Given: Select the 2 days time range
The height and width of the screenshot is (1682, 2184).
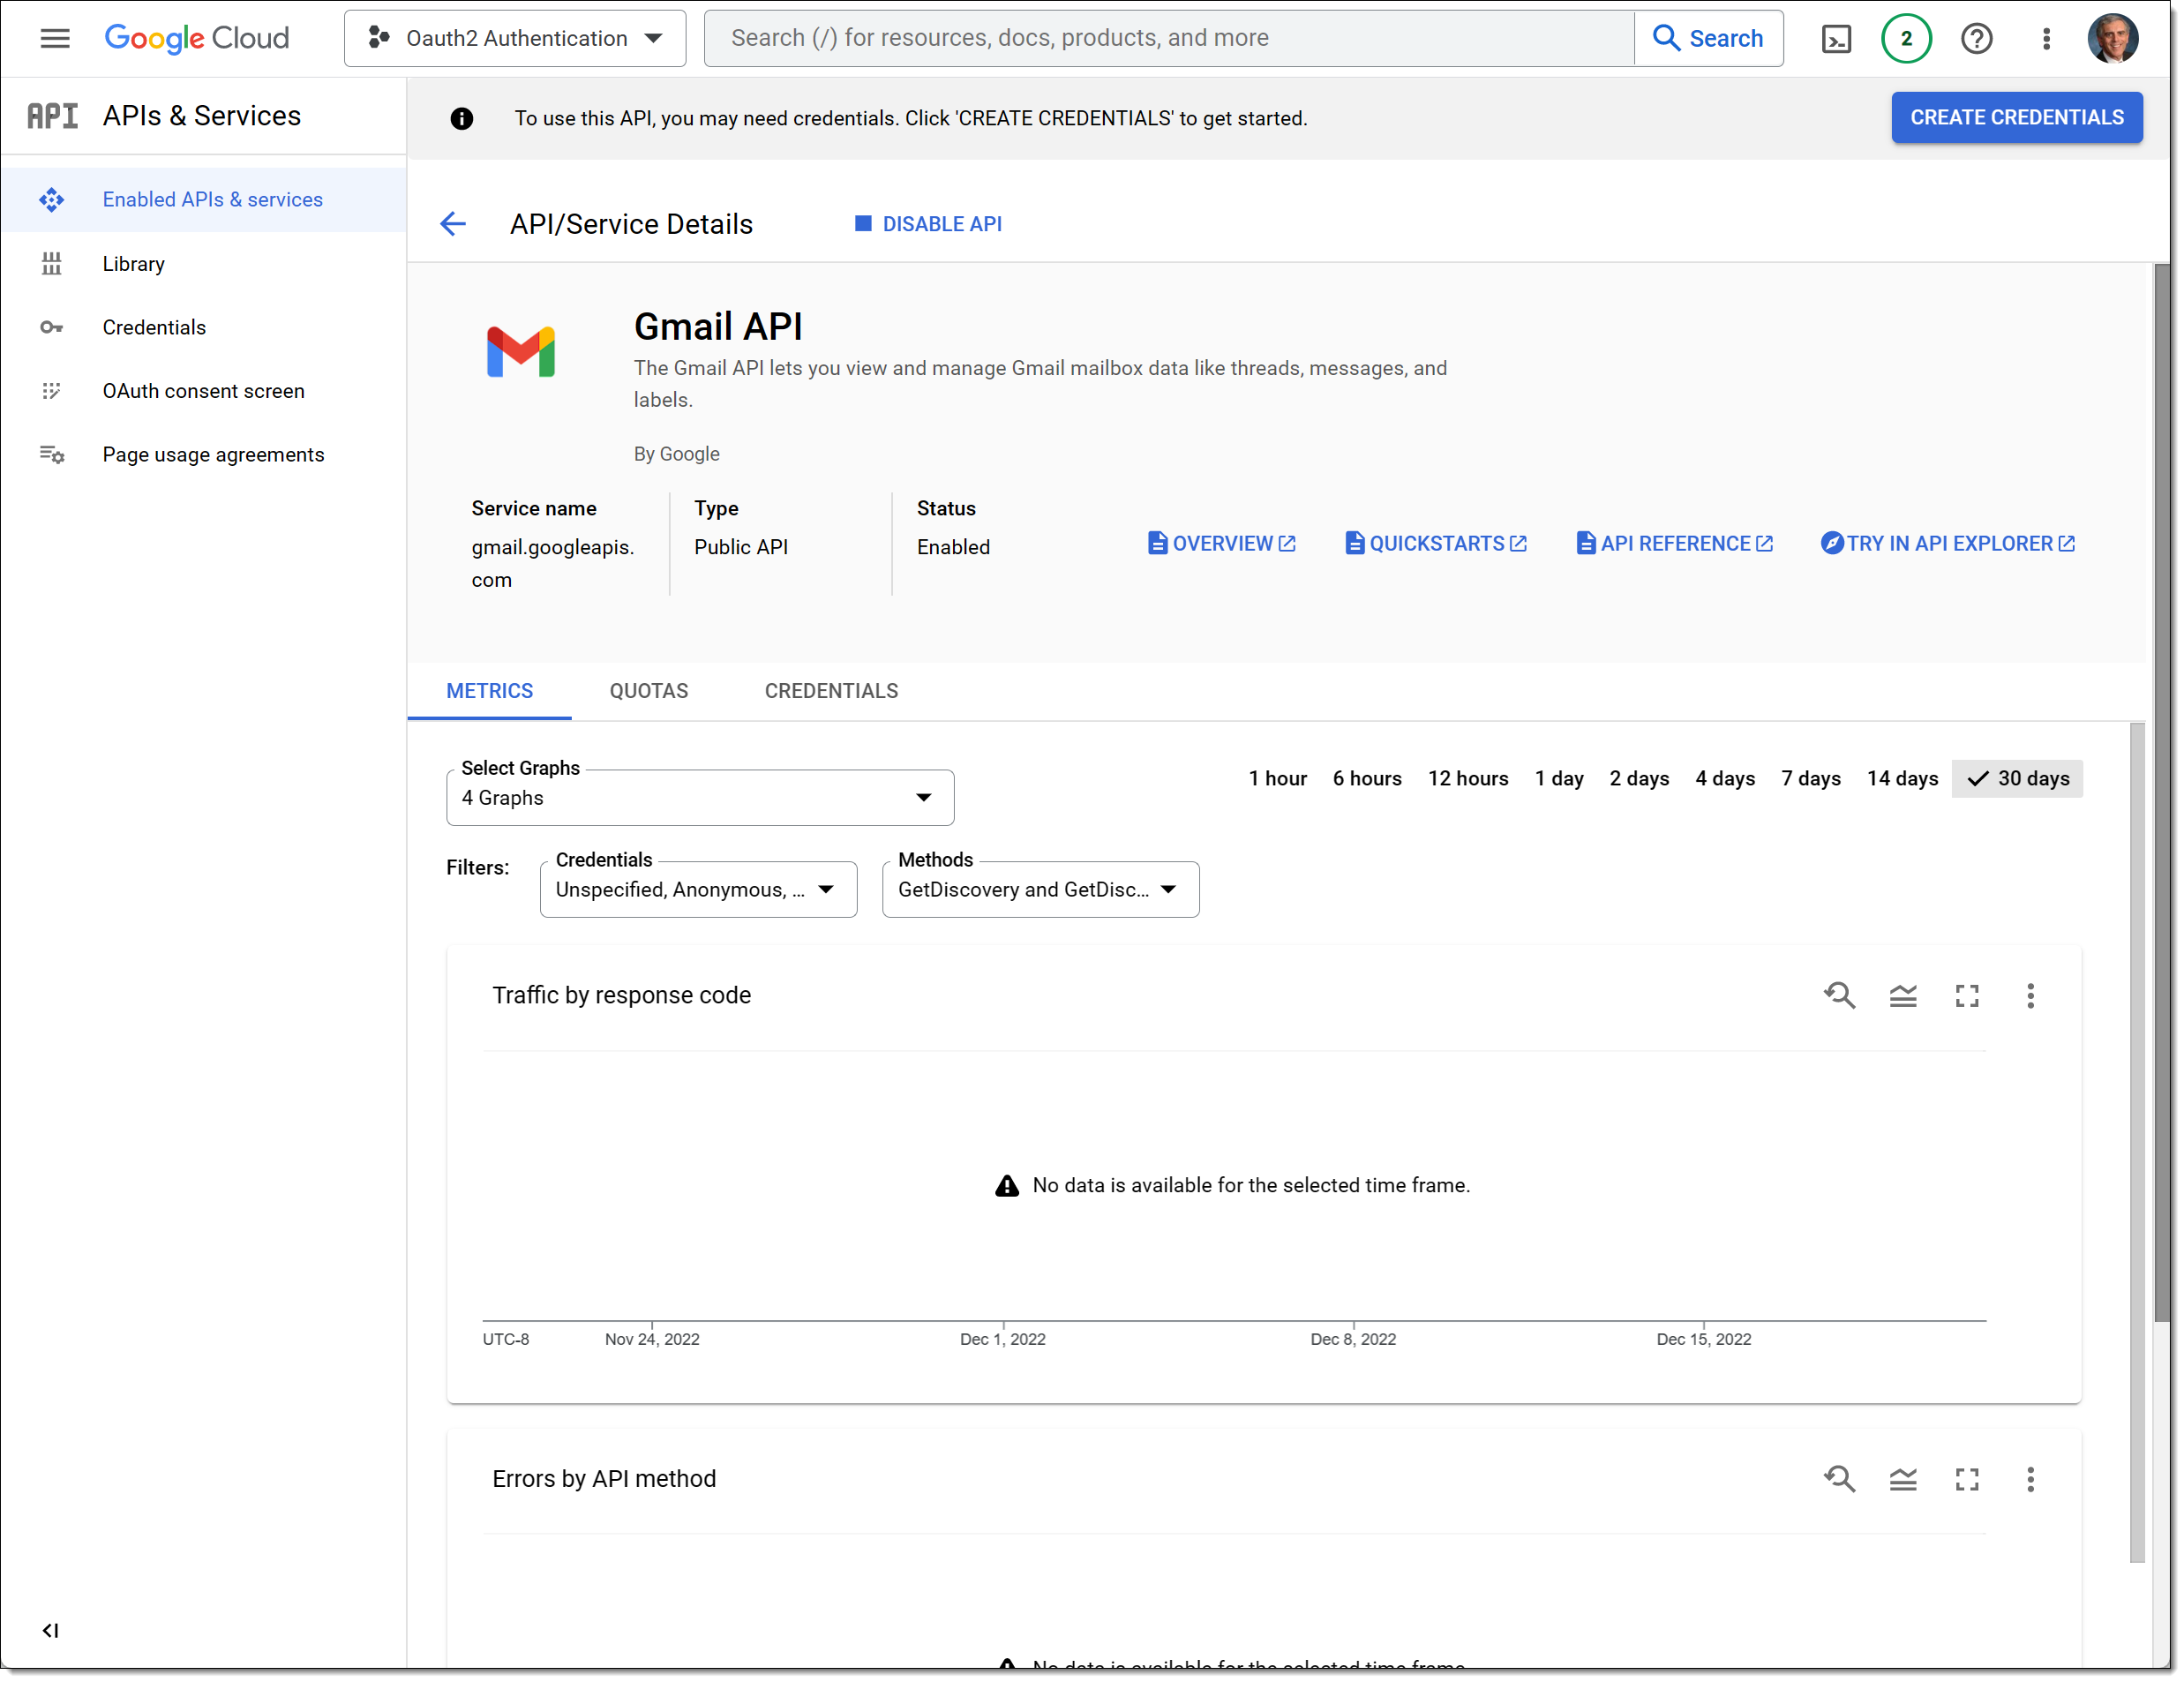Looking at the screenshot, I should click(x=1638, y=778).
